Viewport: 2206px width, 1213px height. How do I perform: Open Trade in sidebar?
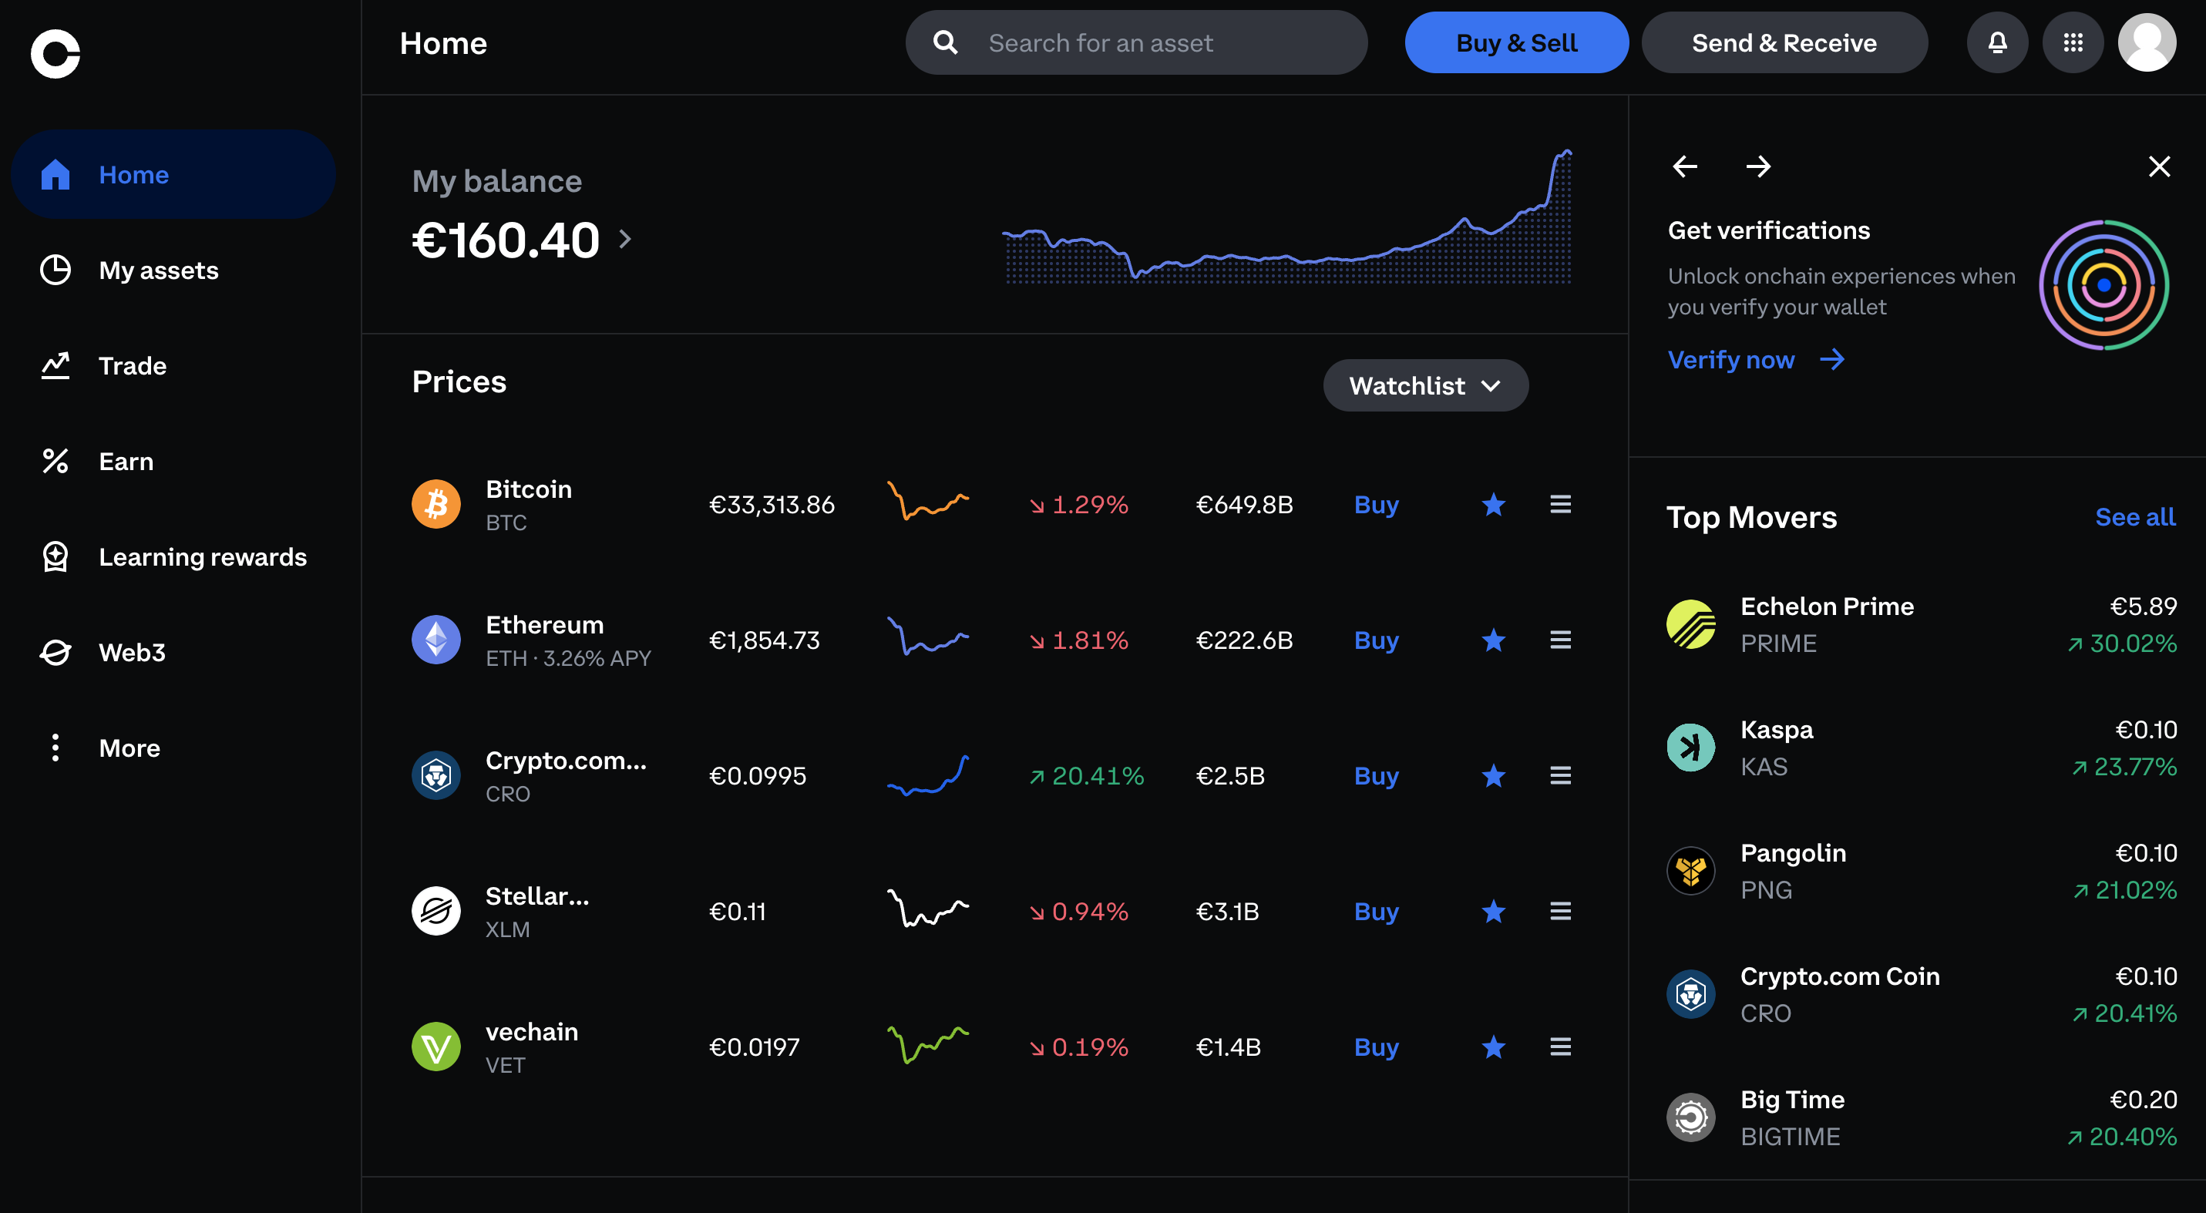[x=171, y=365]
